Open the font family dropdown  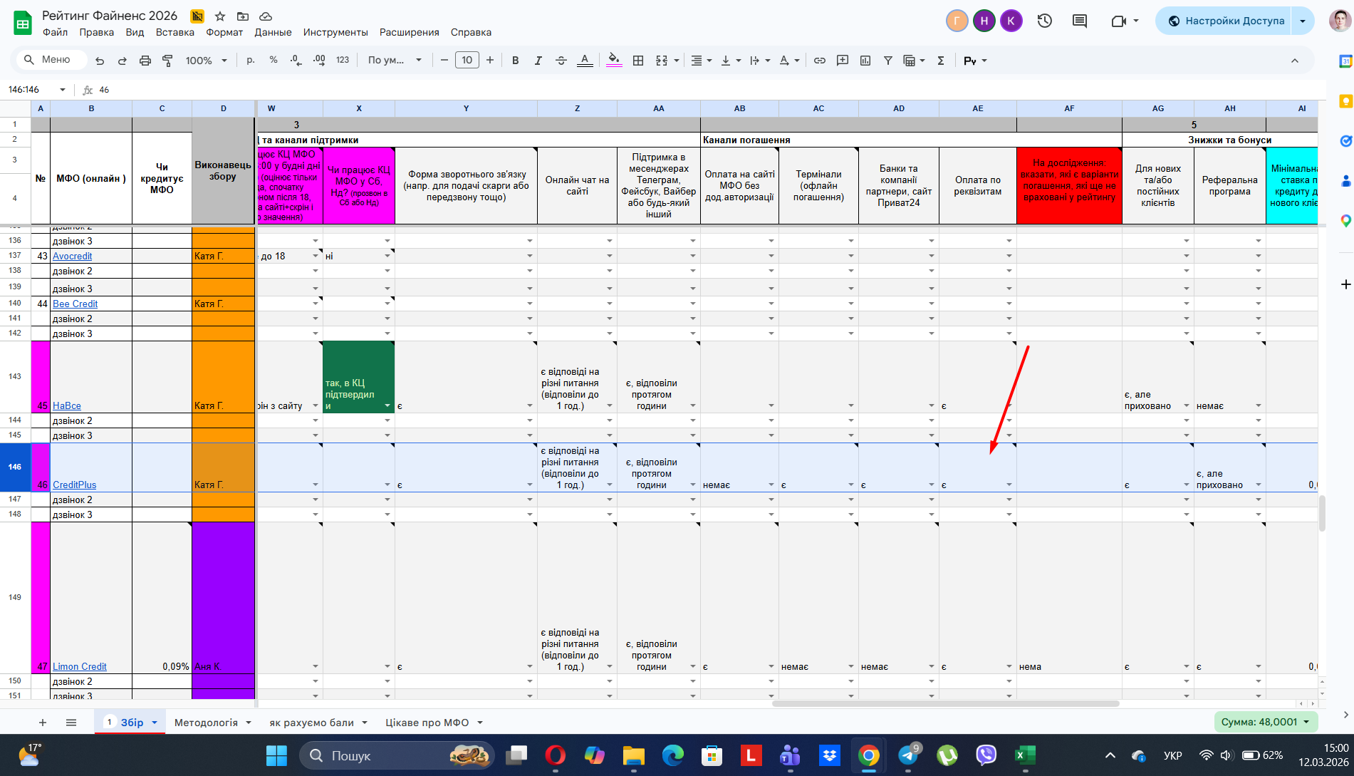(395, 61)
